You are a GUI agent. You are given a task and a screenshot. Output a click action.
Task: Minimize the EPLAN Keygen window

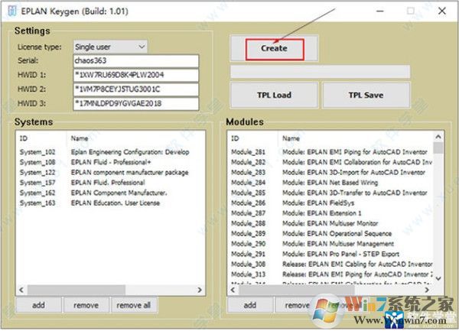(380, 11)
